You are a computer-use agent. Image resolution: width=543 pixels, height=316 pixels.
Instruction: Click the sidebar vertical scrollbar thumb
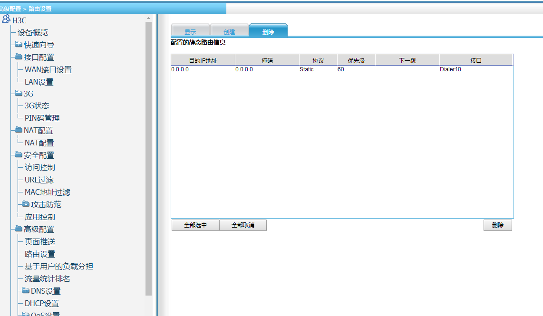[148, 159]
